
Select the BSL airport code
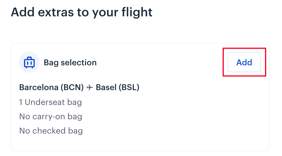point(129,87)
